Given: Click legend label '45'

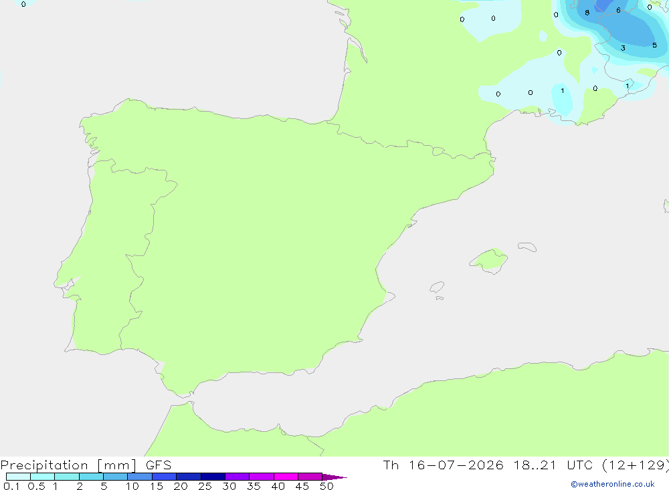Looking at the screenshot, I should pyautogui.click(x=302, y=486).
